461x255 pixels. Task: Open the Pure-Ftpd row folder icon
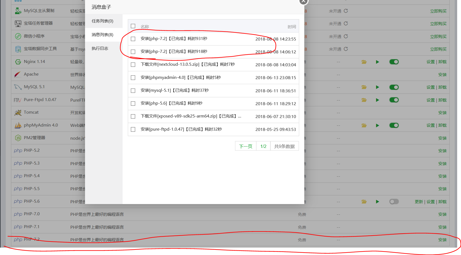click(364, 100)
